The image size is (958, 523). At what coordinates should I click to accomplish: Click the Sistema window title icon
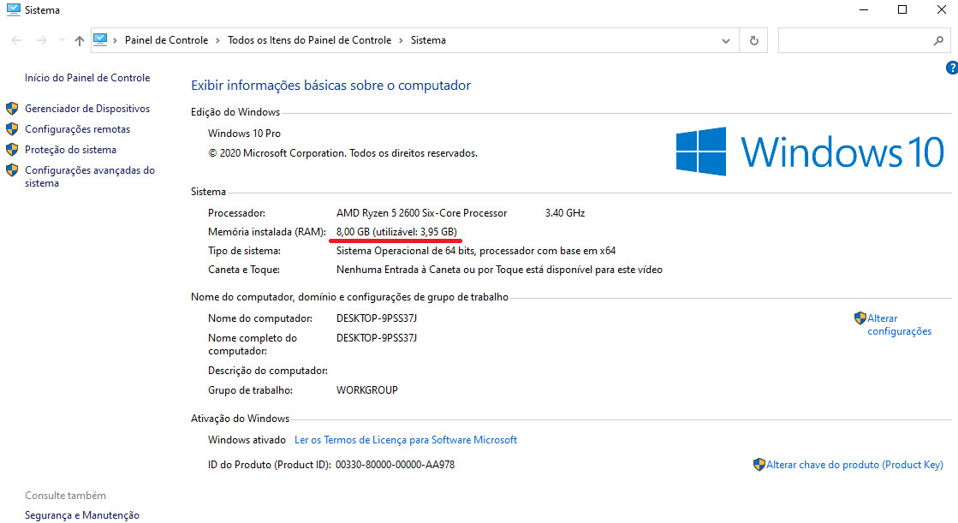point(13,9)
